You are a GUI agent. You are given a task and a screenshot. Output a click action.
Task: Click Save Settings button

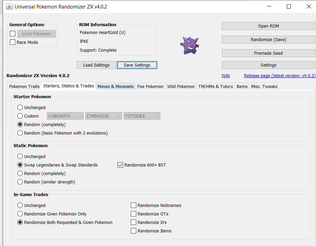click(137, 65)
